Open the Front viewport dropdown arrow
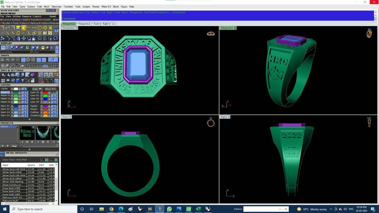 click(70, 117)
